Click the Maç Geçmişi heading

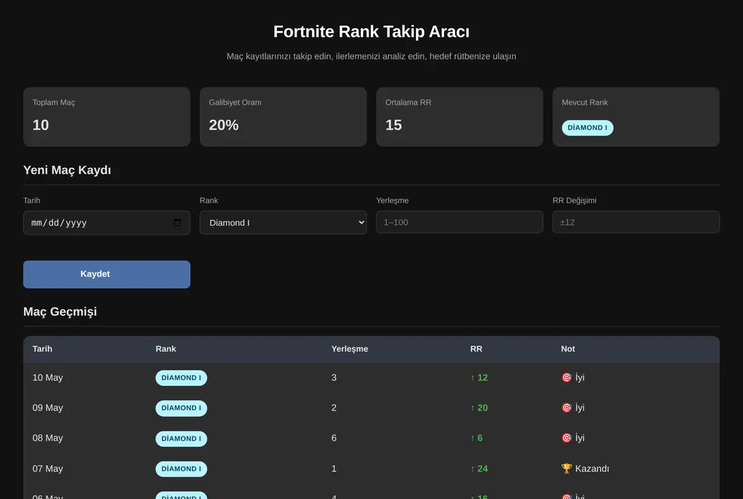point(60,311)
